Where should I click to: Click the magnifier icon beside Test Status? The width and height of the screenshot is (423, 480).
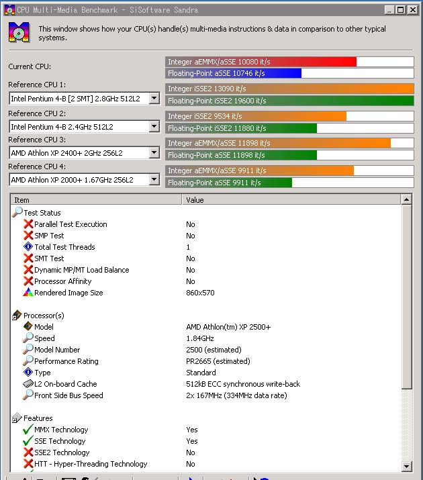pyautogui.click(x=17, y=213)
